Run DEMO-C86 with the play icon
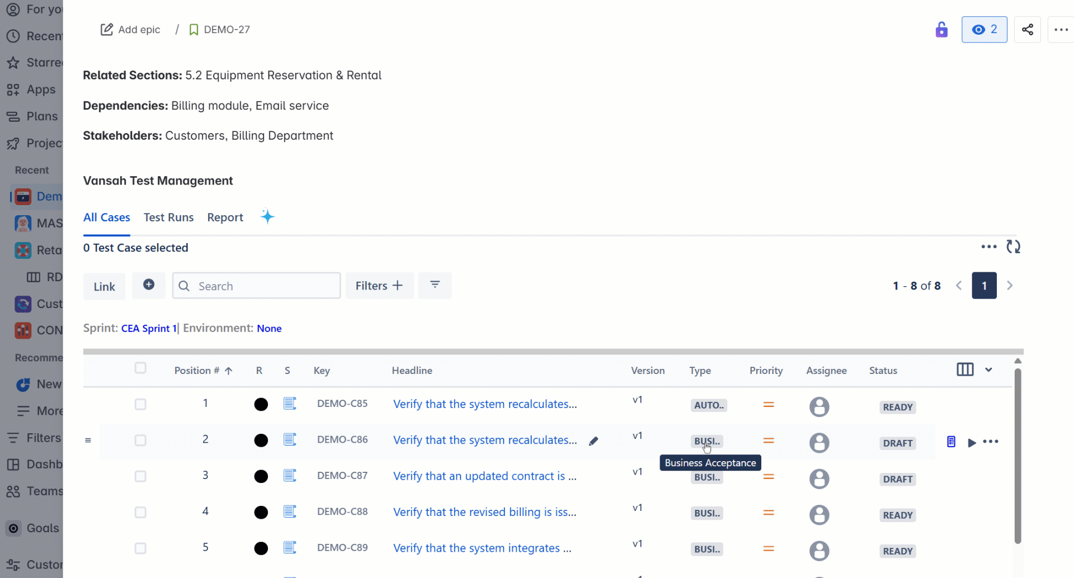Image resolution: width=1074 pixels, height=578 pixels. (972, 442)
